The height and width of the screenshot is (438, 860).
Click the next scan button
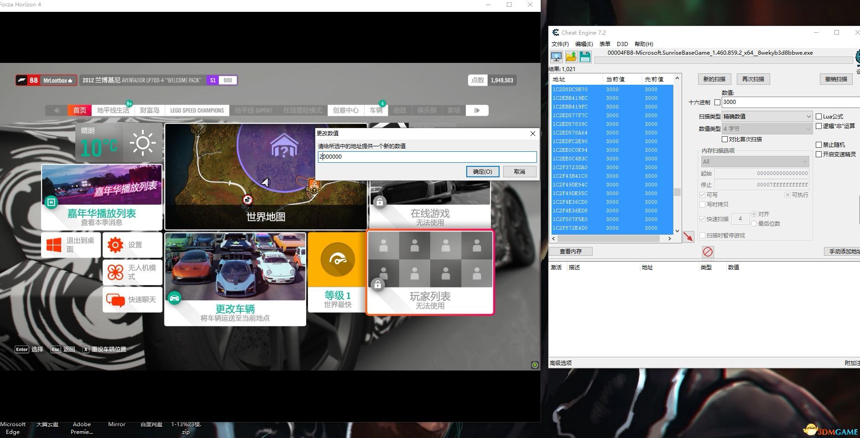point(753,79)
